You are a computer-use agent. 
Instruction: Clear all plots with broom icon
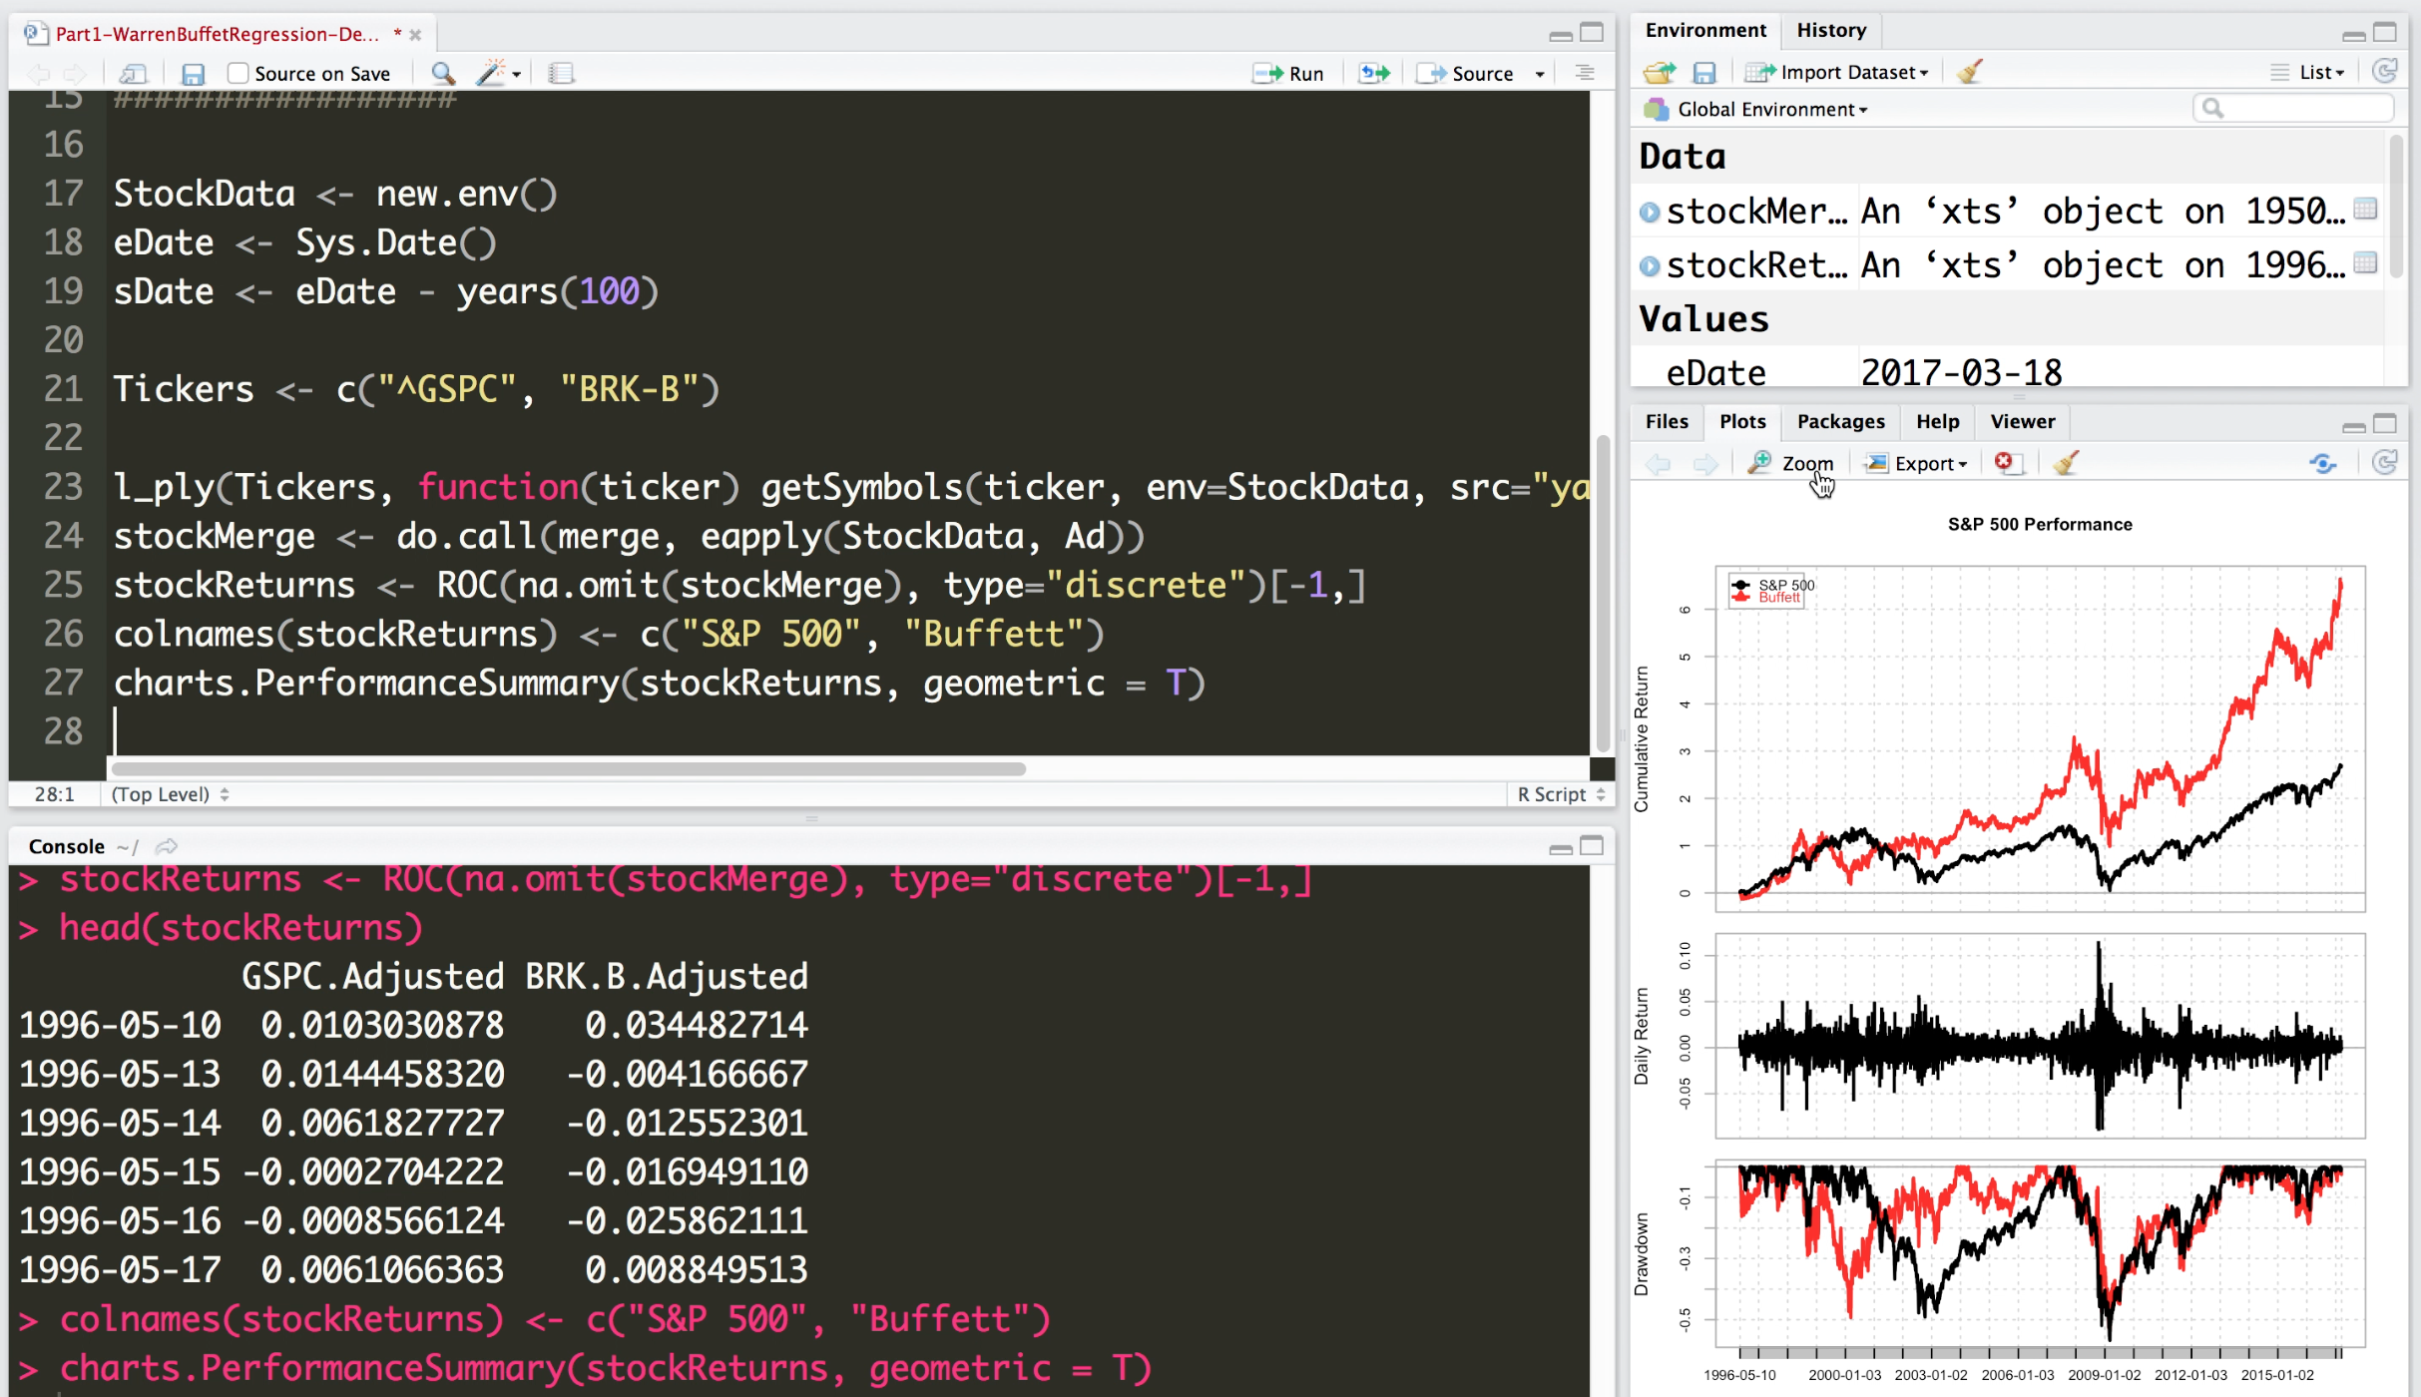pos(2066,463)
